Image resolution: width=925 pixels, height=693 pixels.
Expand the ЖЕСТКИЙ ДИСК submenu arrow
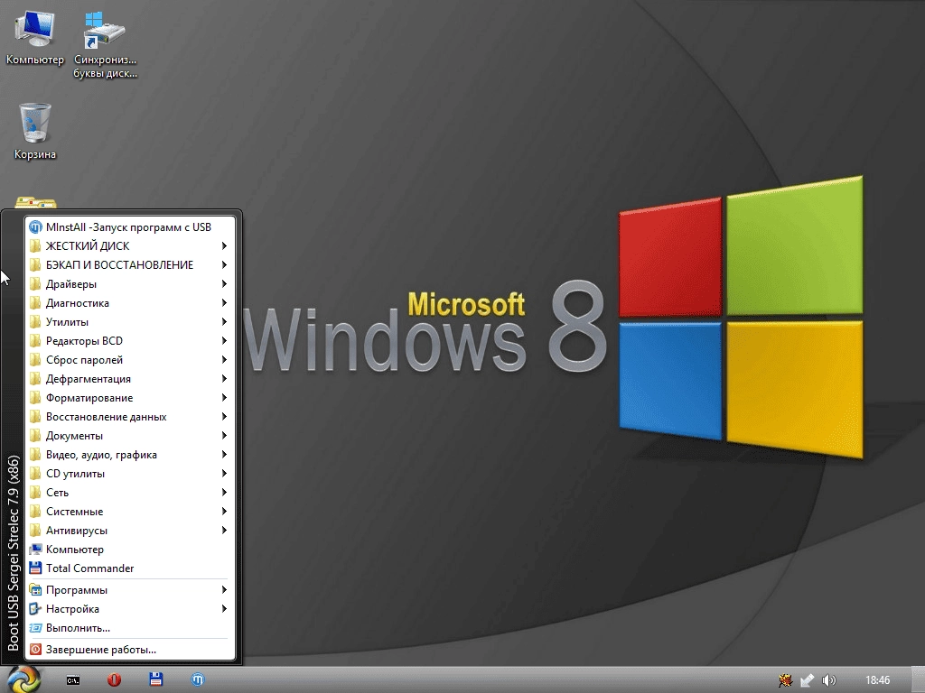pos(224,245)
